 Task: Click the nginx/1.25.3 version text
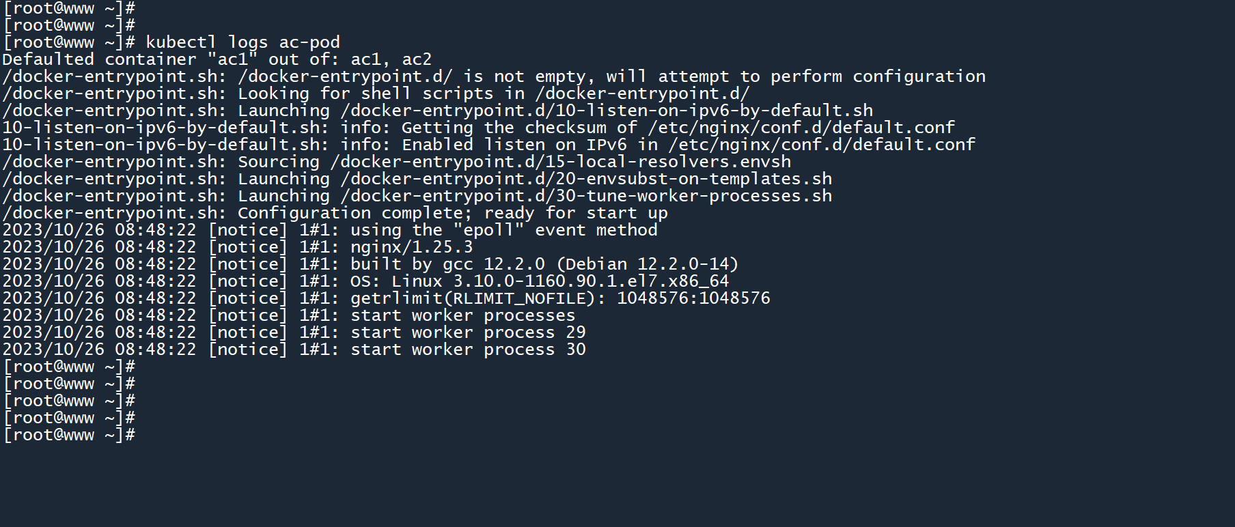(x=411, y=247)
